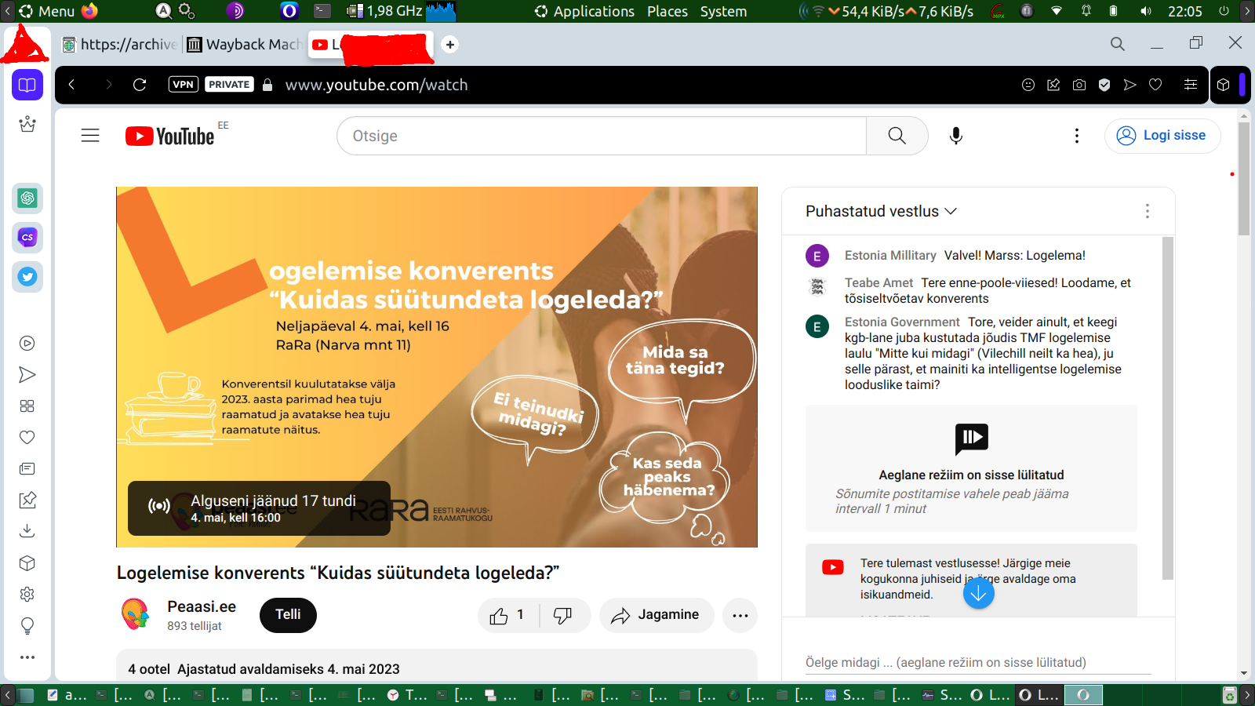Open the My Flow sidebar icon
This screenshot has height=706, width=1255.
(x=27, y=374)
